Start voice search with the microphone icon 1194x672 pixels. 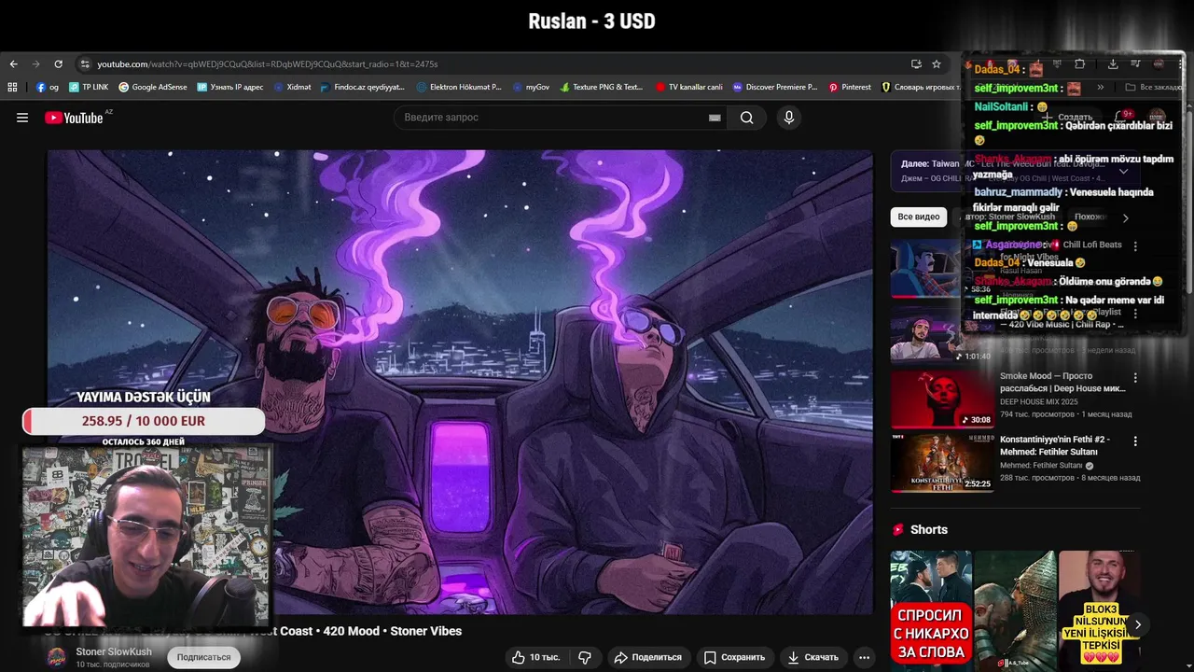[789, 118]
